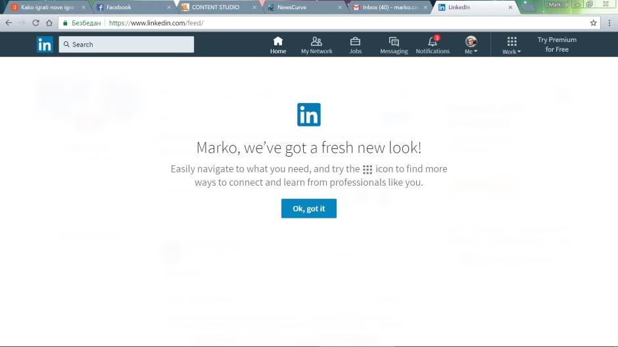
Task: Click the large LinkedIn logo in dialog
Action: click(308, 115)
